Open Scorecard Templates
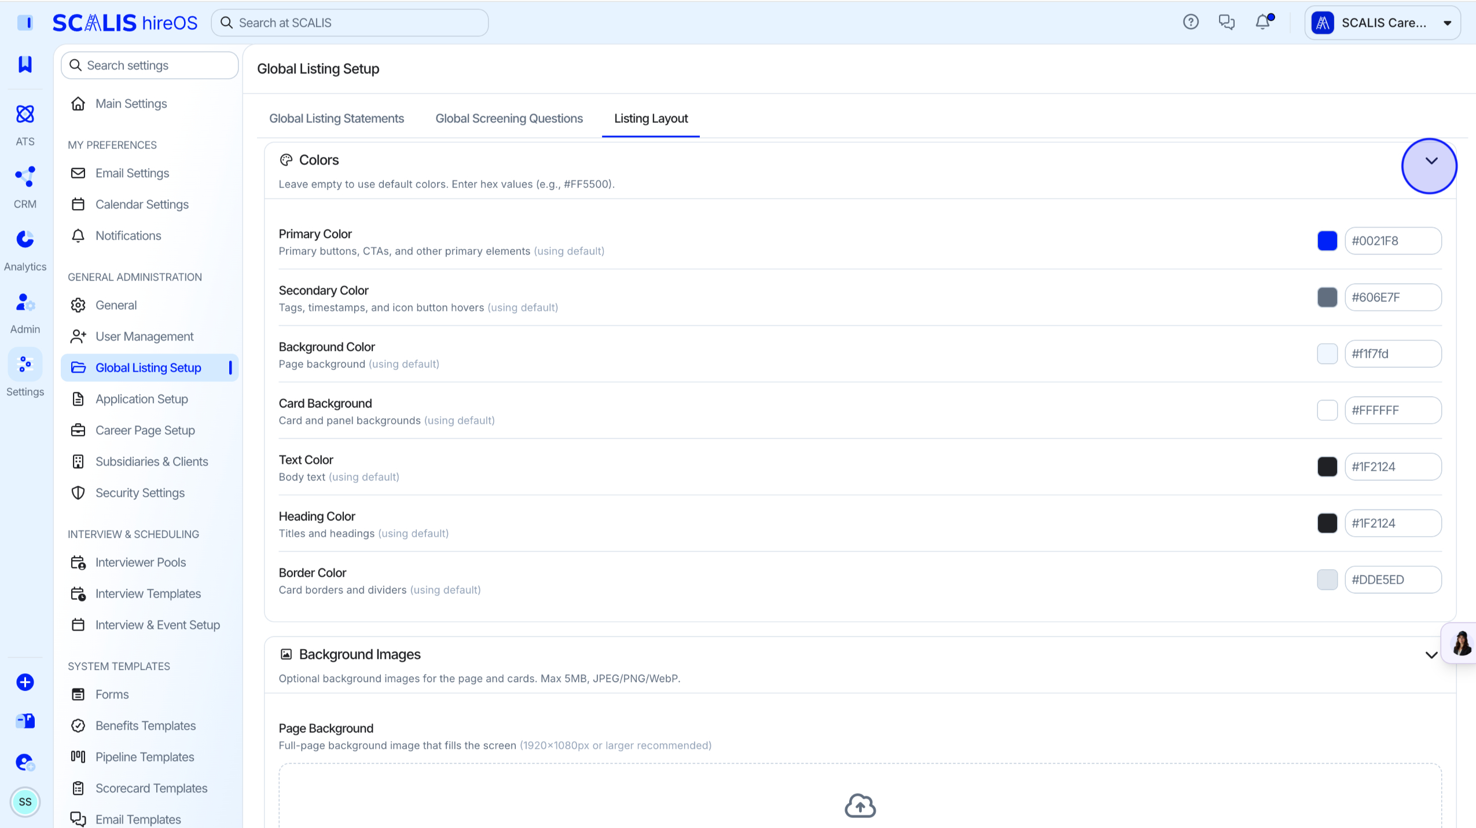 149,788
